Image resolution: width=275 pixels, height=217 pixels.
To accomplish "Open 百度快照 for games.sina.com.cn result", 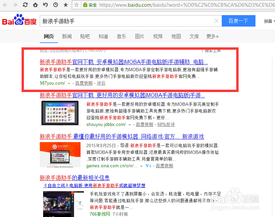I will pyautogui.click(x=164, y=166).
